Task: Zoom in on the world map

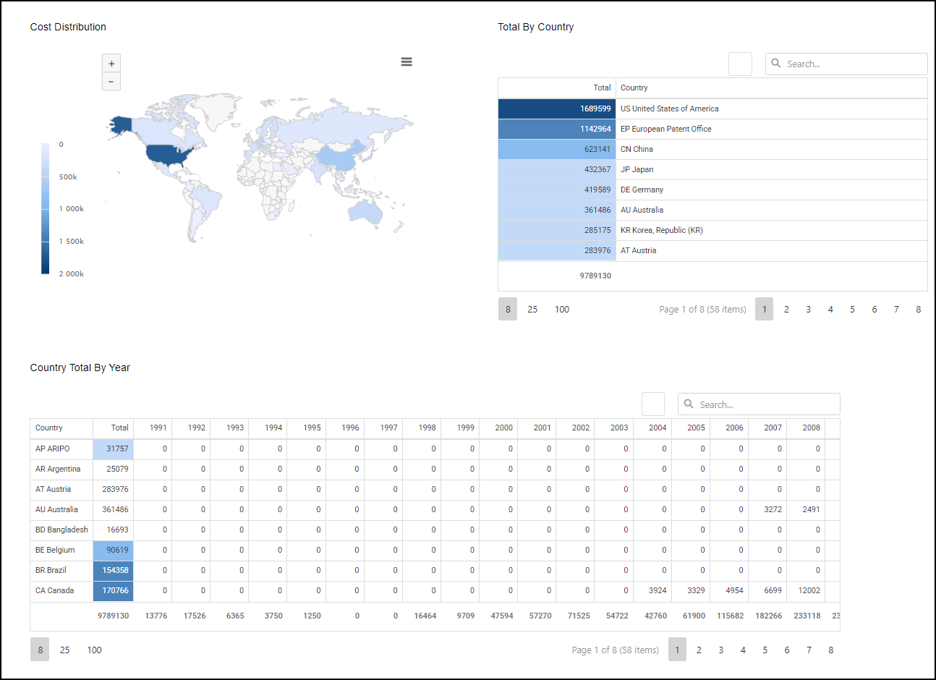Action: (x=111, y=64)
